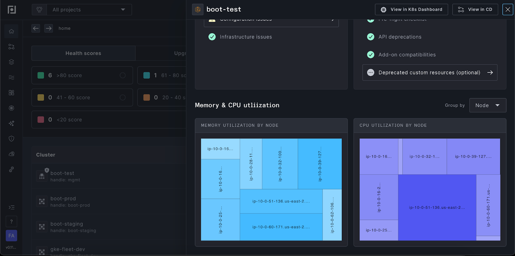Open the wavy lines sidebar icon

click(x=11, y=77)
